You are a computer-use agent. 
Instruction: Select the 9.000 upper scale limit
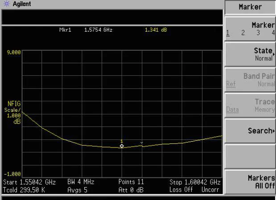coord(14,52)
